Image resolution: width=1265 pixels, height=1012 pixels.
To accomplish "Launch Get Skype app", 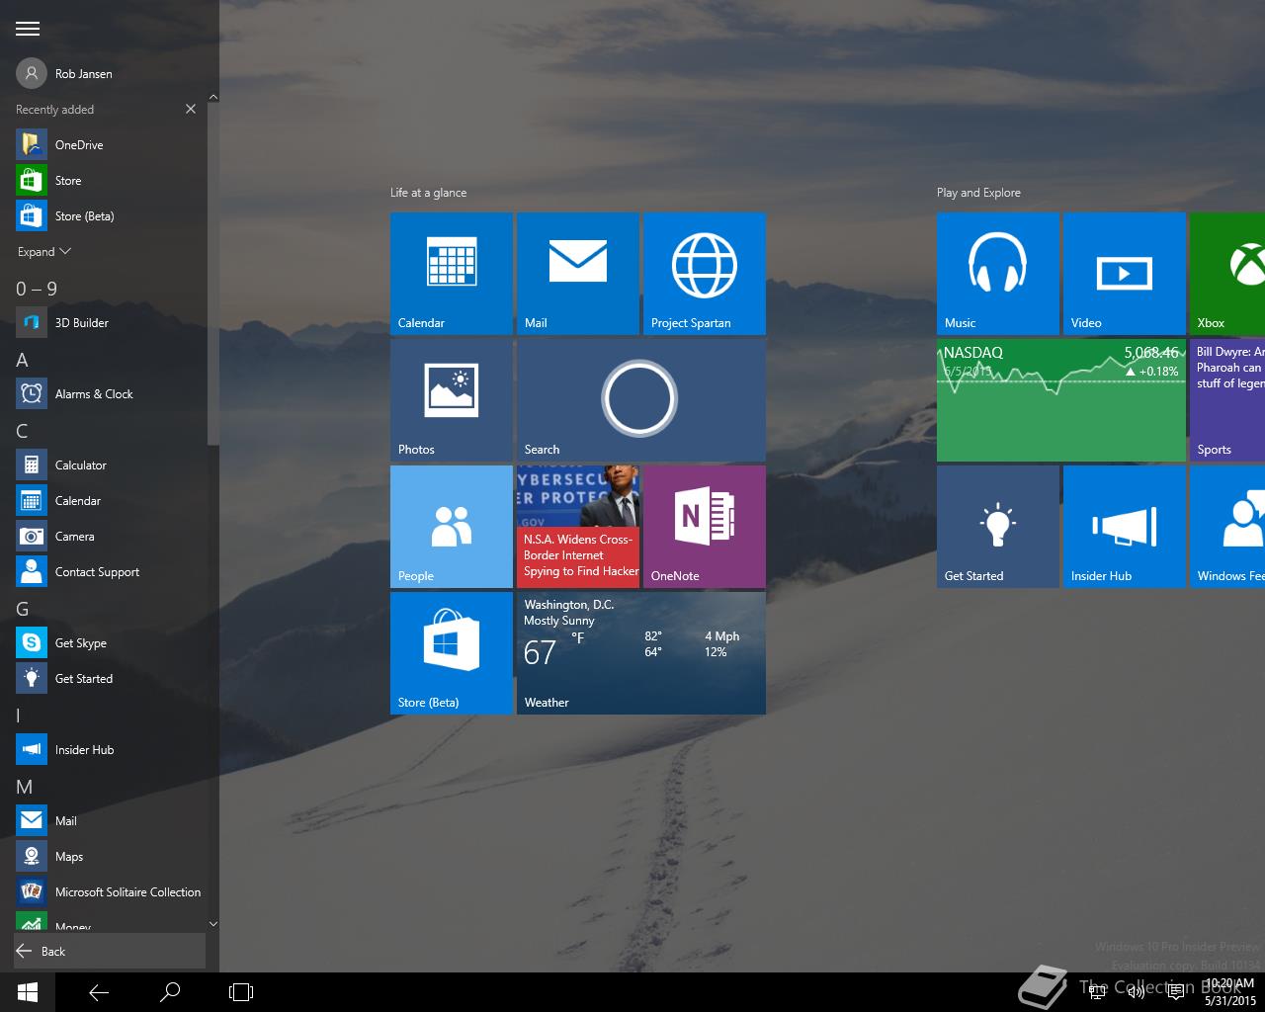I will click(x=110, y=642).
